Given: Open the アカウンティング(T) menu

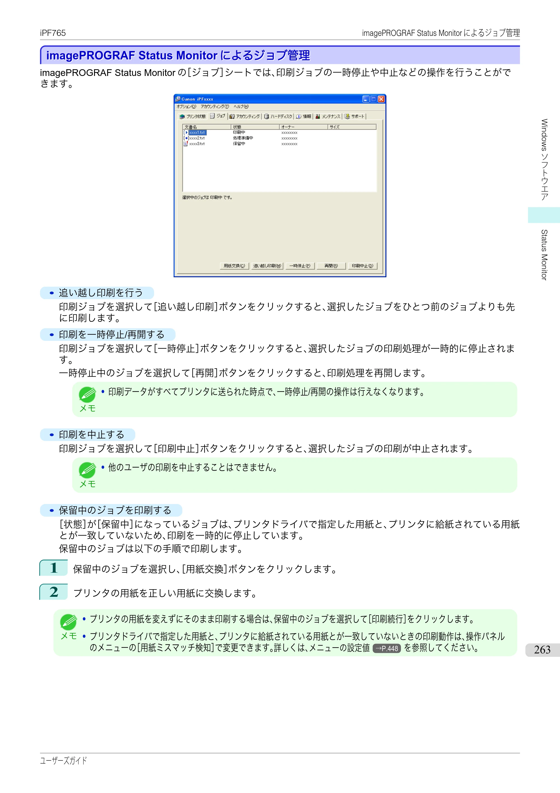Looking at the screenshot, I should click(214, 107).
